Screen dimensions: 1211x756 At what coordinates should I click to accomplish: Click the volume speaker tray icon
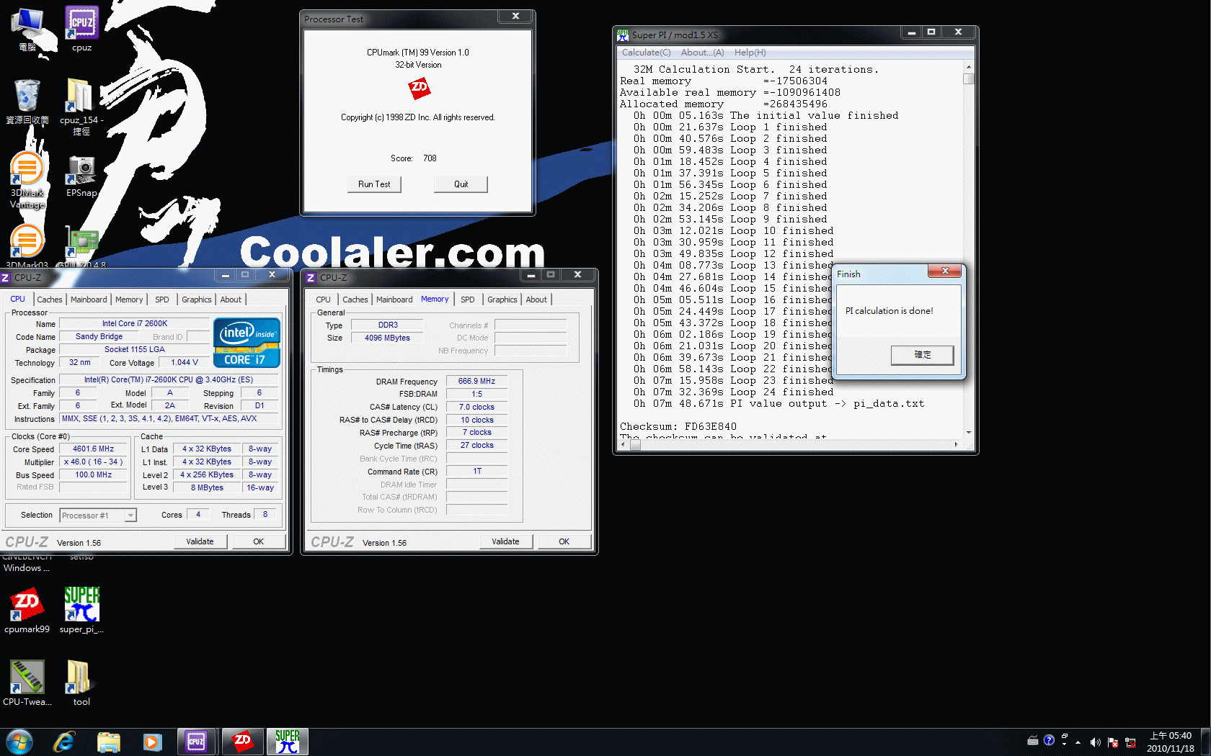click(x=1096, y=742)
